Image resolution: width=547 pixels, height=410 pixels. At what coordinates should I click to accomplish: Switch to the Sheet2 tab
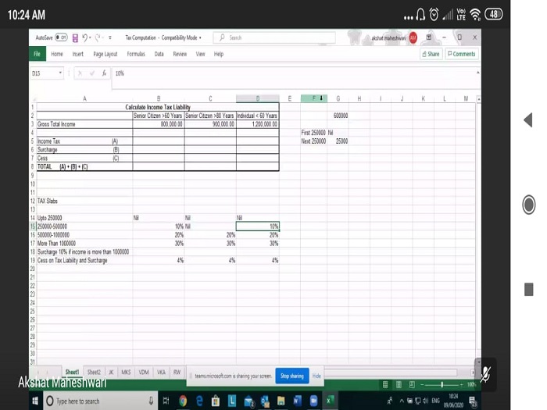pos(94,372)
